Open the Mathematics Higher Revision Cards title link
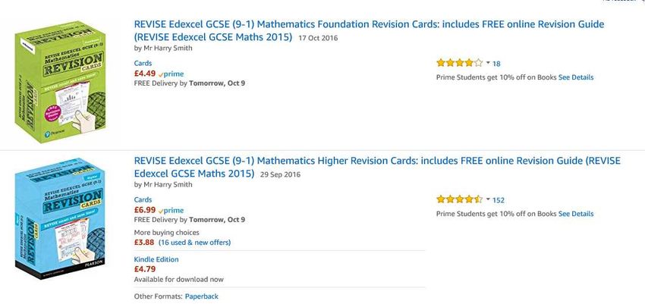This screenshot has width=645, height=304. click(377, 167)
